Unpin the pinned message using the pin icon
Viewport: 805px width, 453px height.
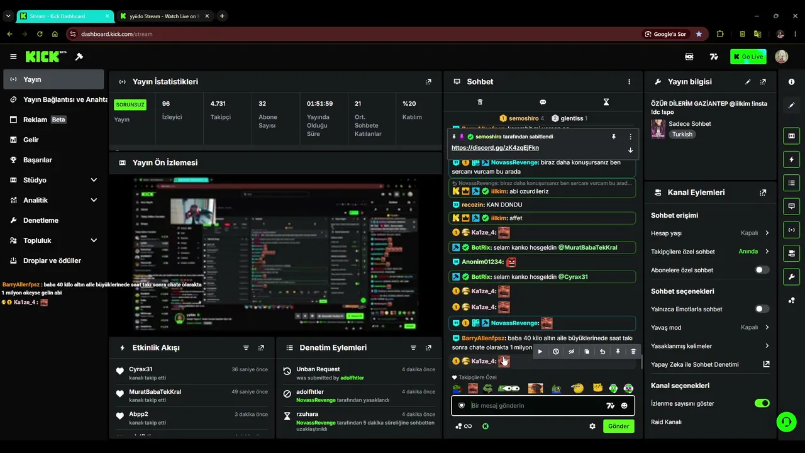click(x=614, y=137)
